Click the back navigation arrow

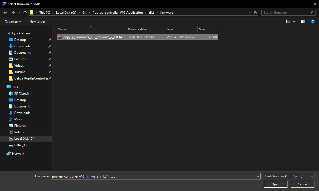5,12
